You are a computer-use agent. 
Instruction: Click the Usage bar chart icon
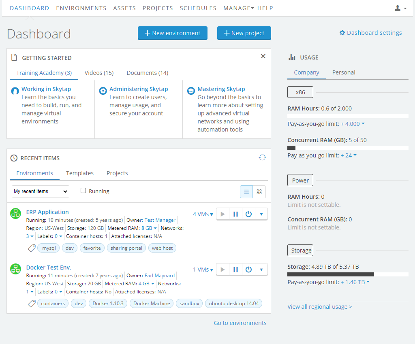(x=292, y=57)
